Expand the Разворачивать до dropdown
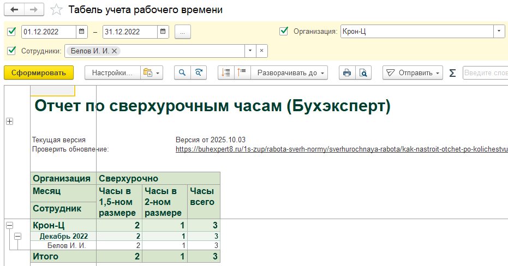 [x=292, y=72]
